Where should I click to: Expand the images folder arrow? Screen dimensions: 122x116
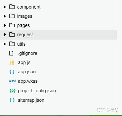(x=5, y=16)
